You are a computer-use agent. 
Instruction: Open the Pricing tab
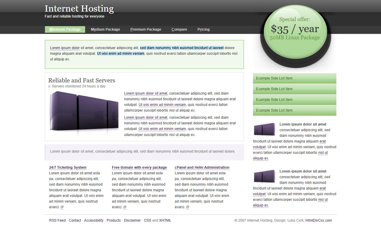coord(203,29)
